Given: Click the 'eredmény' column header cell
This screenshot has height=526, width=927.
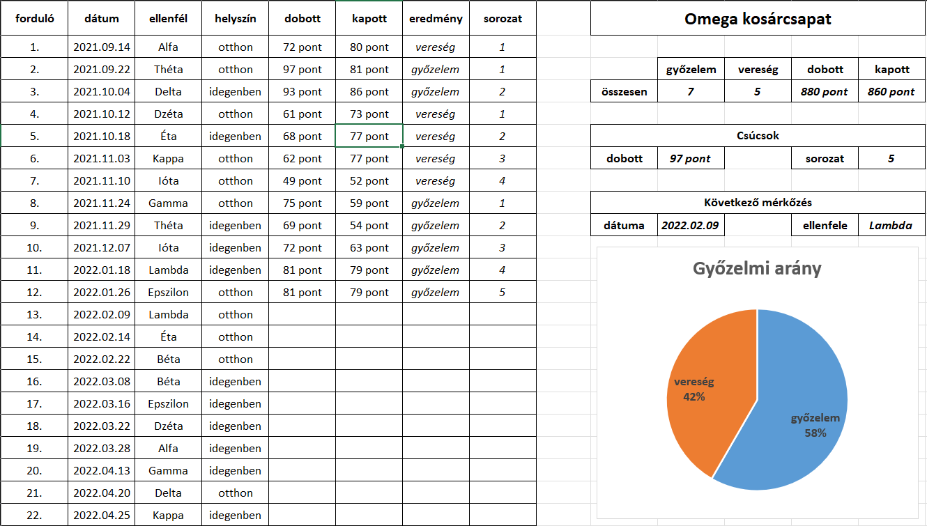Looking at the screenshot, I should click(x=436, y=19).
